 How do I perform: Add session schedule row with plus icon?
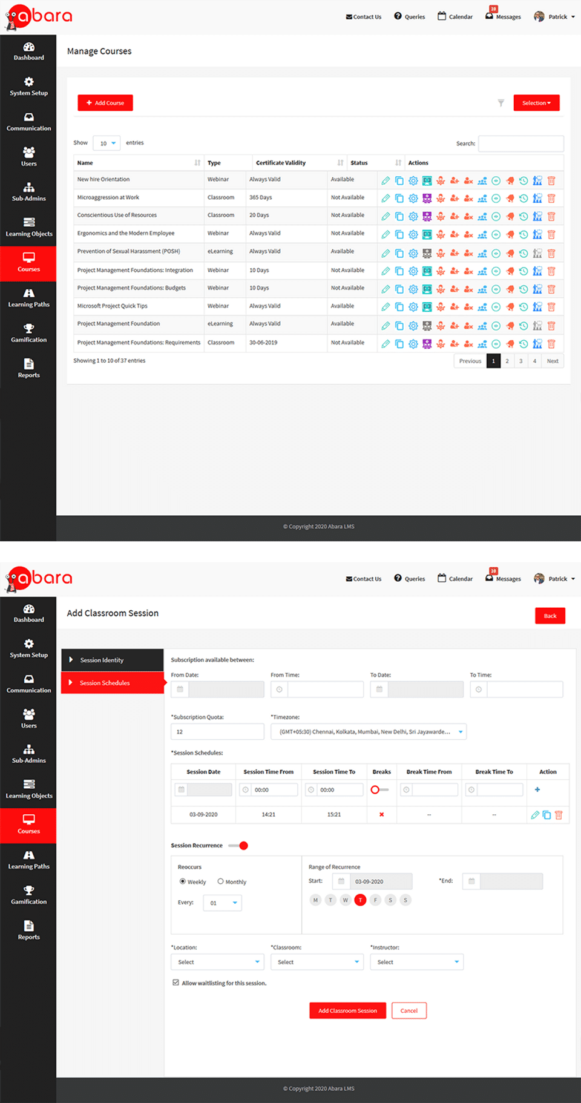(537, 789)
